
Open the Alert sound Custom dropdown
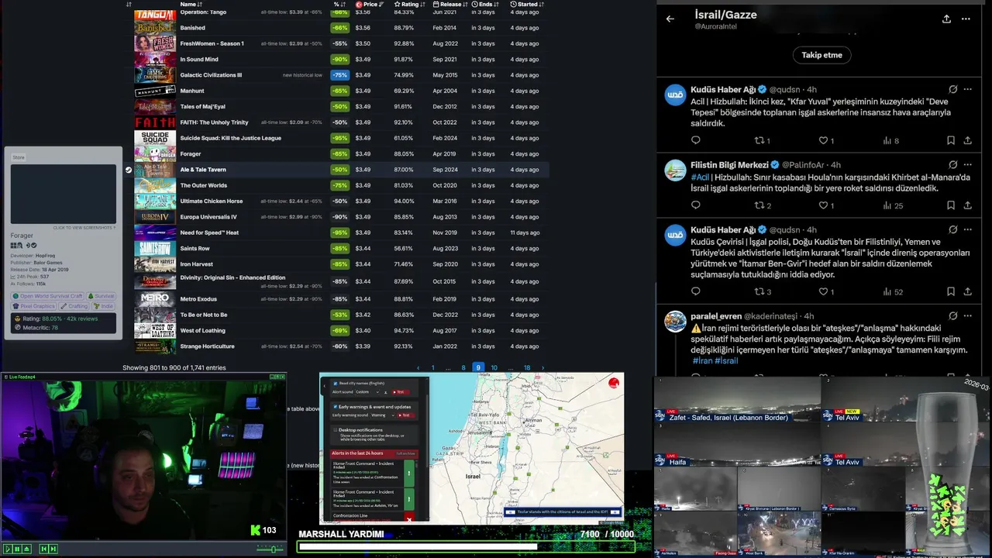tap(367, 392)
